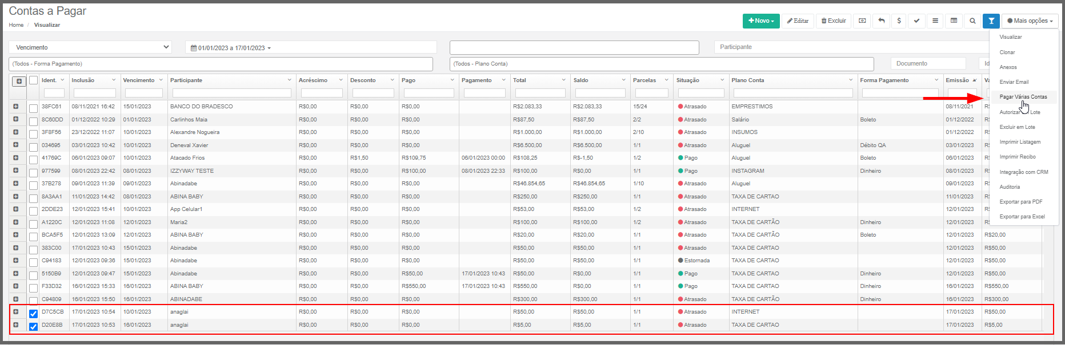Click the plus icon for row D20E8B
The image size is (1065, 345).
point(16,324)
